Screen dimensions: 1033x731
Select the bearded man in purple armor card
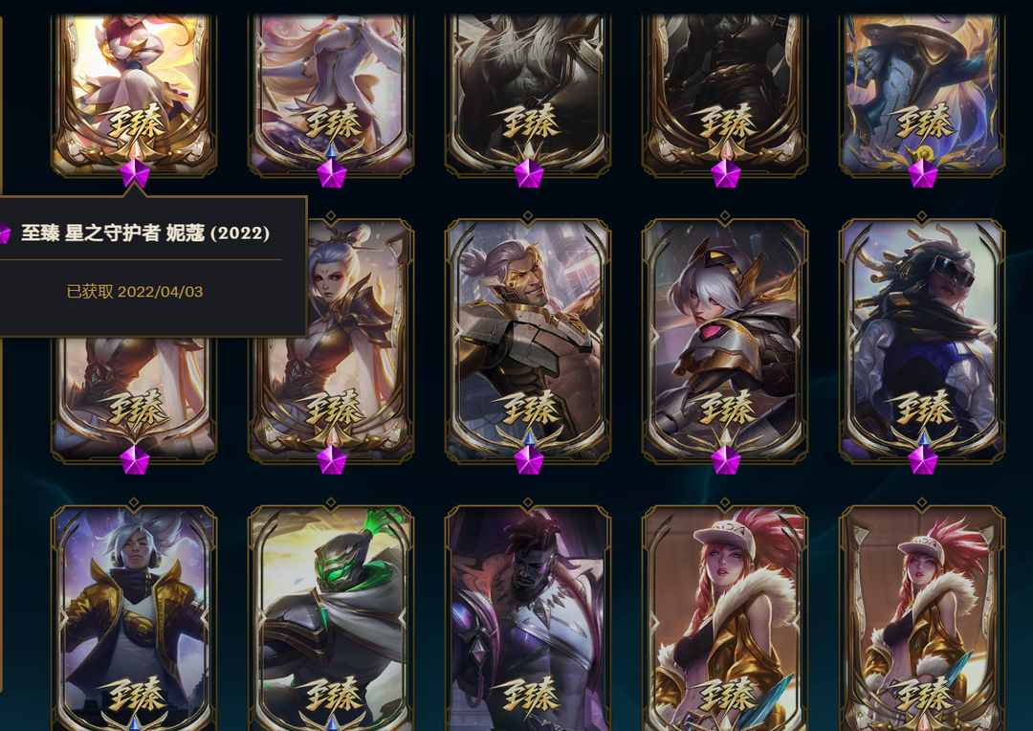click(x=528, y=616)
